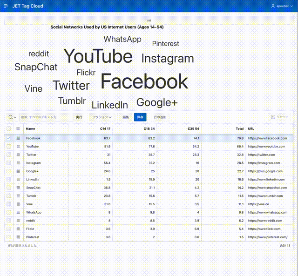Image resolution: width=298 pixels, height=276 pixels.
Task: Click the Total column header
Action: point(223,128)
